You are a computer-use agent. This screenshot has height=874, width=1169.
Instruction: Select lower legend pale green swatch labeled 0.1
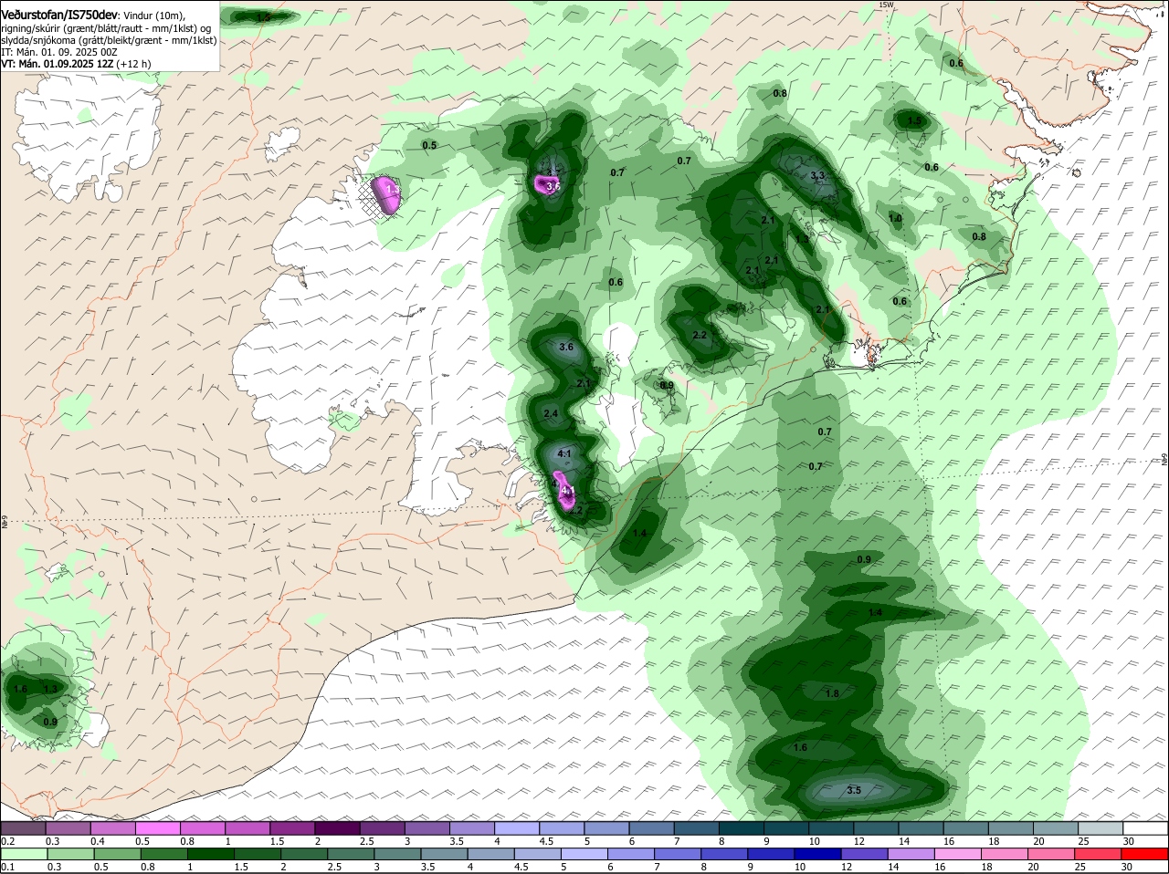click(24, 855)
